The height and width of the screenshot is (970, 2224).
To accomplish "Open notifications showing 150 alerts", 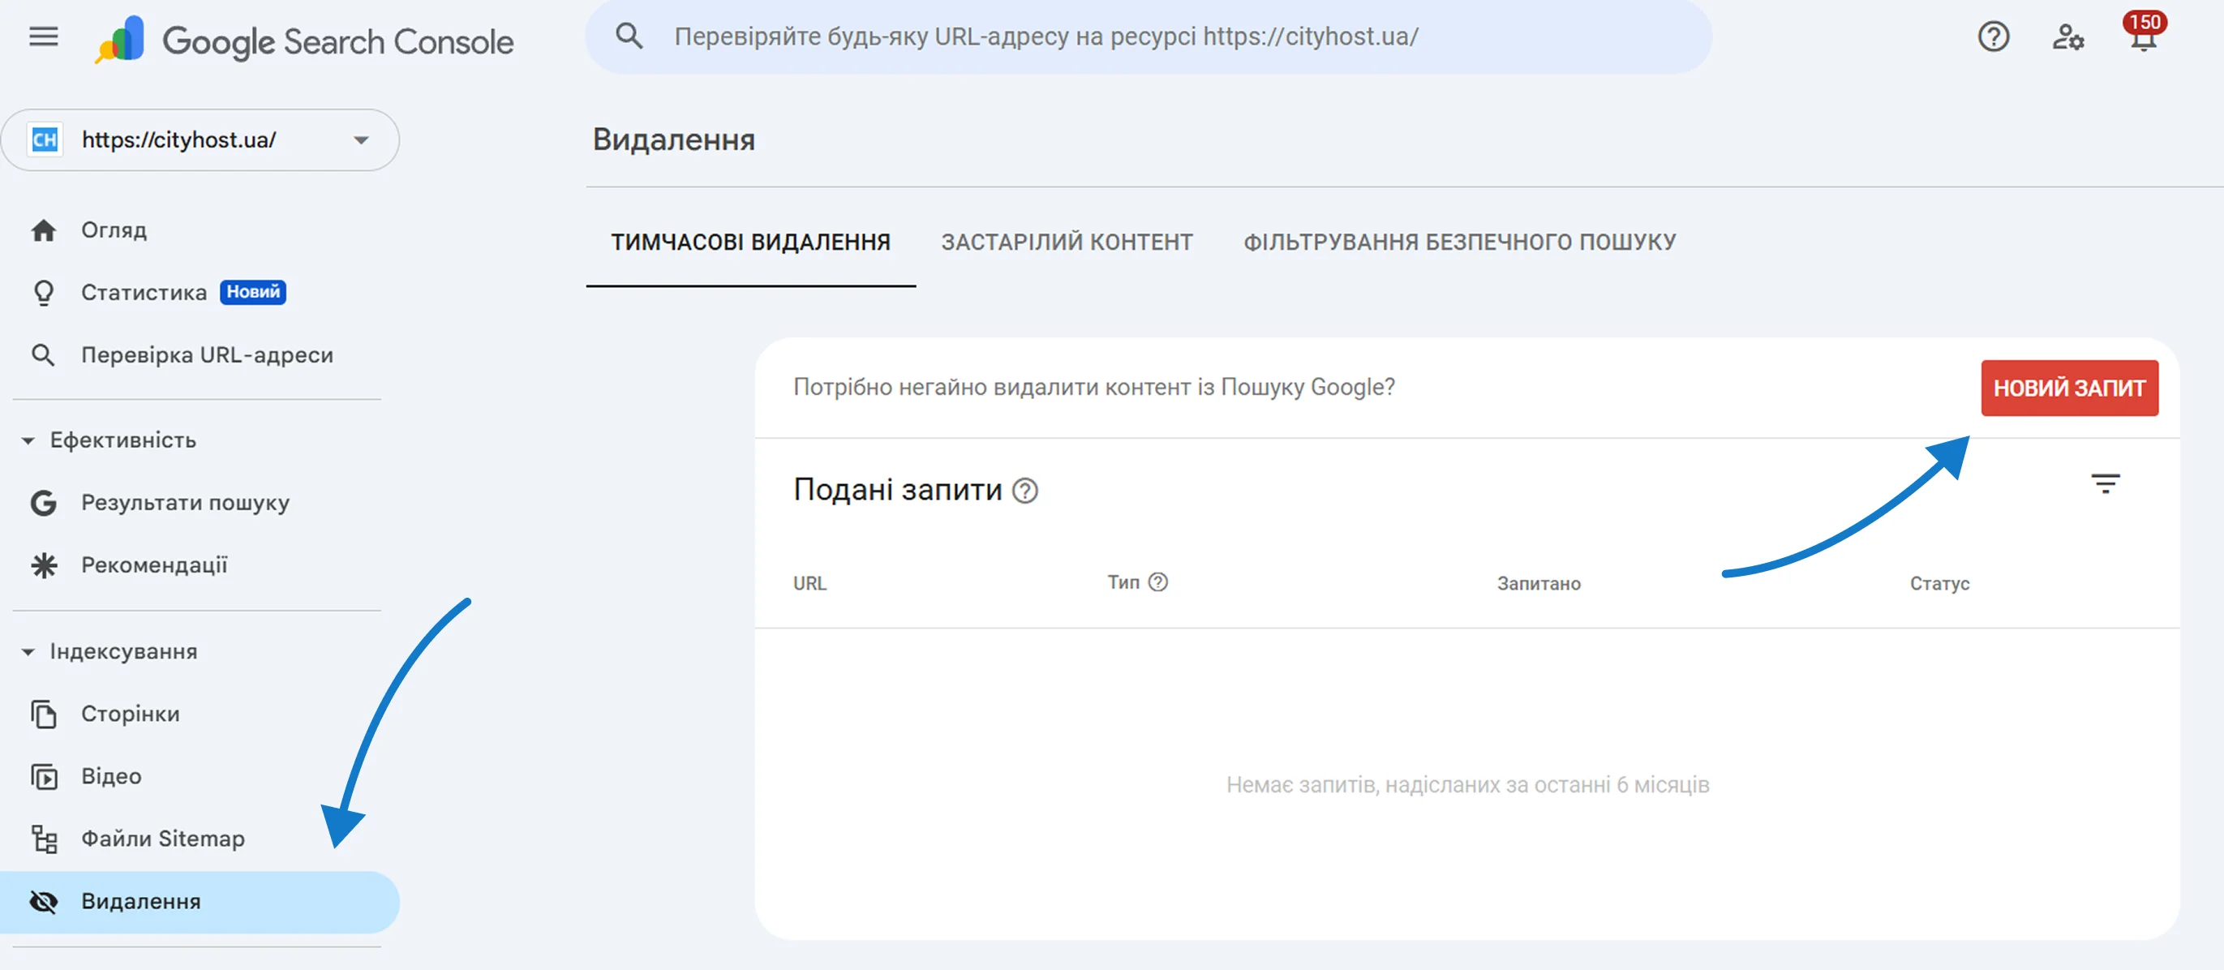I will coord(2143,36).
